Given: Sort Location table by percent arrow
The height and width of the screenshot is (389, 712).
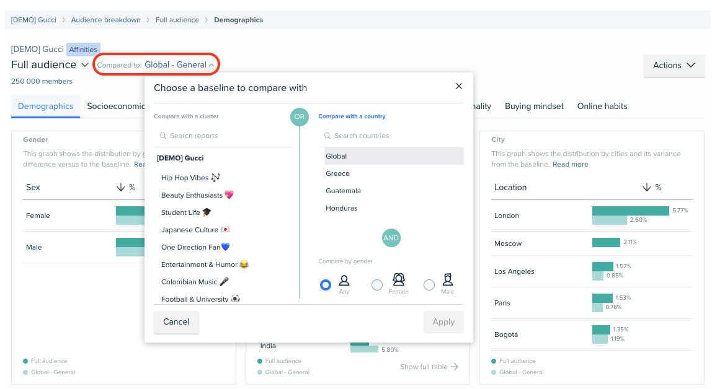Looking at the screenshot, I should (x=646, y=187).
